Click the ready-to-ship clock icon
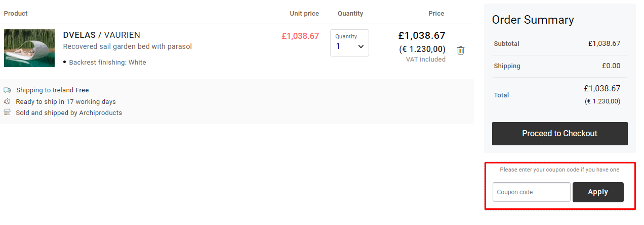The height and width of the screenshot is (225, 644). pos(7,101)
